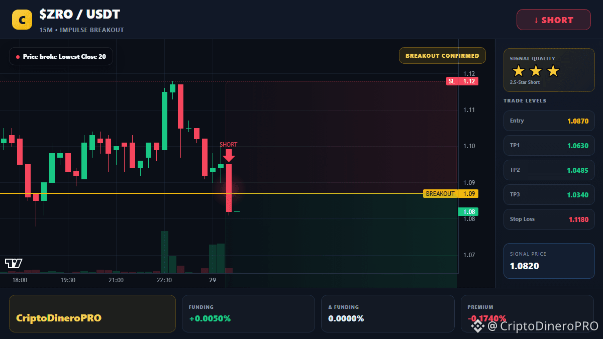Click the $ZRO / USDT pair title
The image size is (603, 339).
click(79, 15)
